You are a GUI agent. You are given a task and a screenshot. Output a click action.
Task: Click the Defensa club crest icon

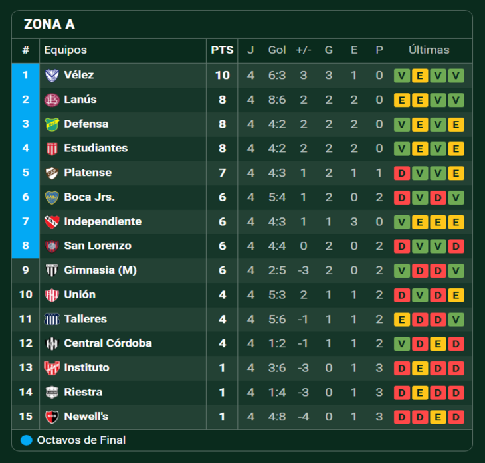click(52, 124)
